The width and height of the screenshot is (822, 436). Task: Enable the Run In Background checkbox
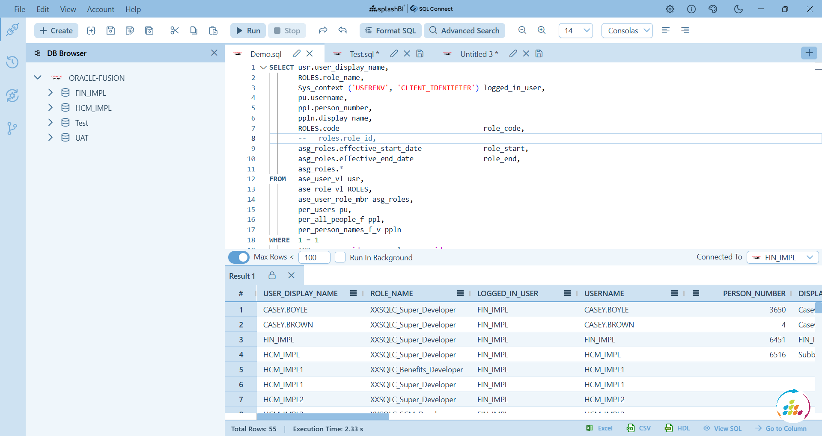340,257
